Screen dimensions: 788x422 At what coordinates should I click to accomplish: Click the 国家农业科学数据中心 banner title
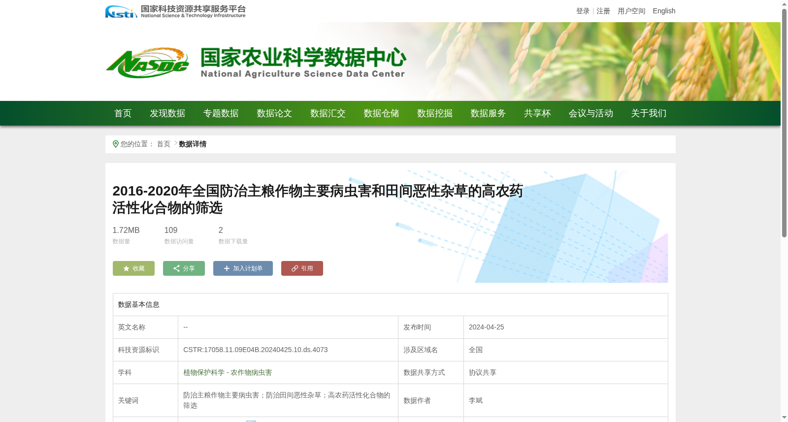tap(303, 58)
